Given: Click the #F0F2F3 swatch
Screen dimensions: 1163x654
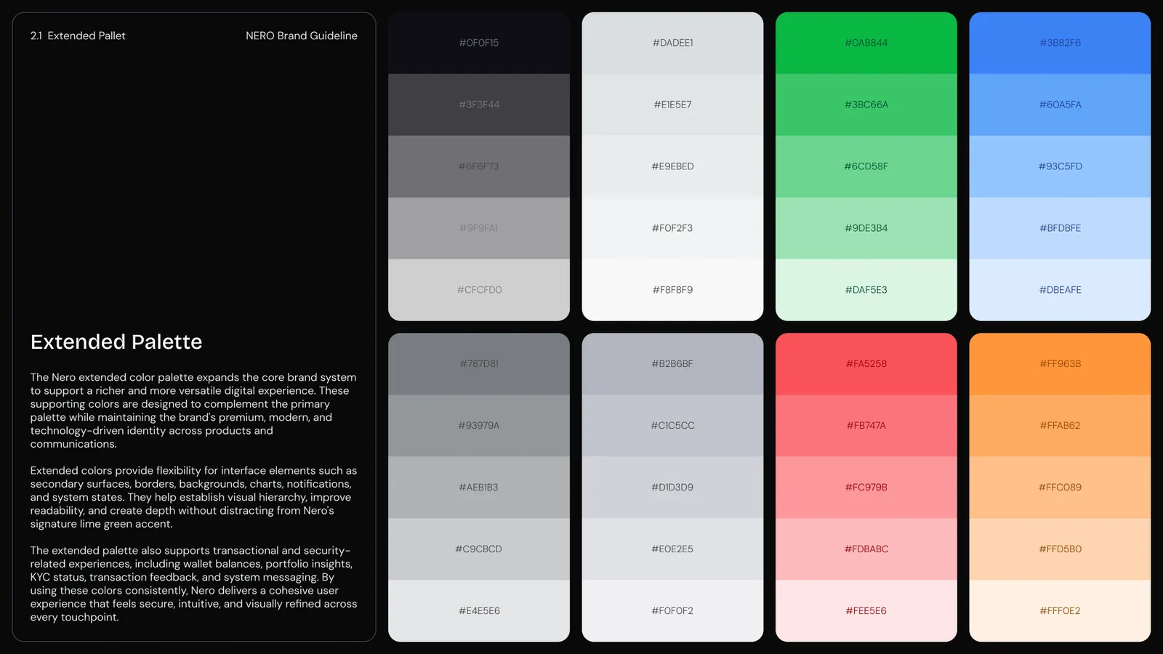Looking at the screenshot, I should pyautogui.click(x=672, y=228).
